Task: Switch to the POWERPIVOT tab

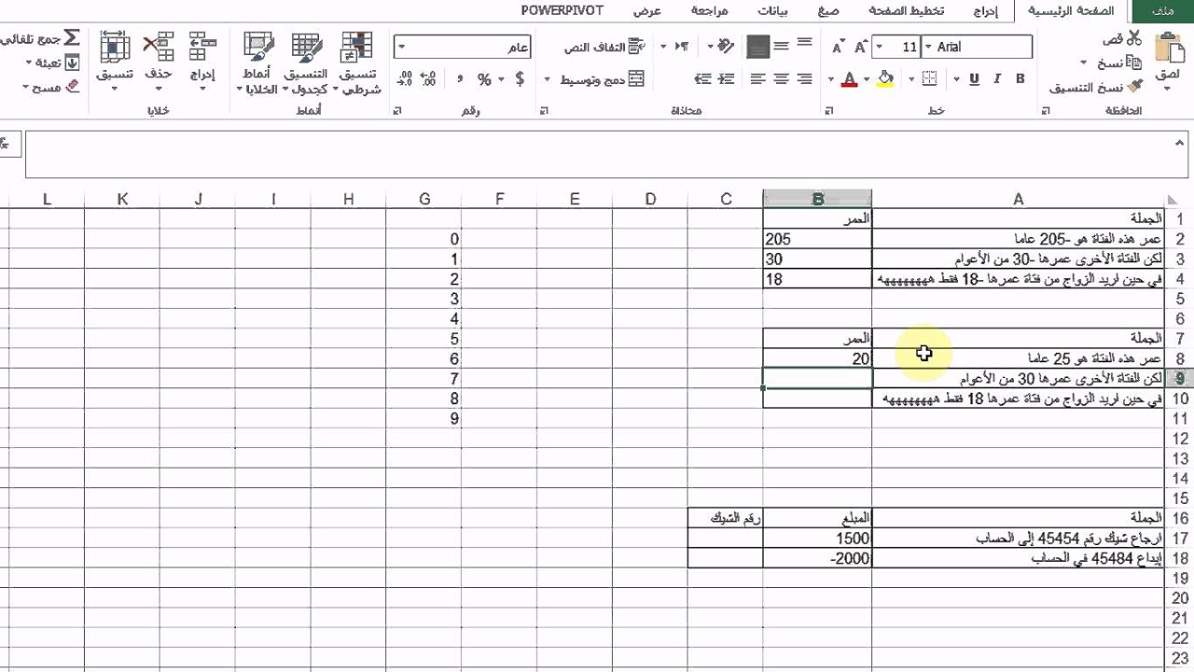Action: [562, 11]
